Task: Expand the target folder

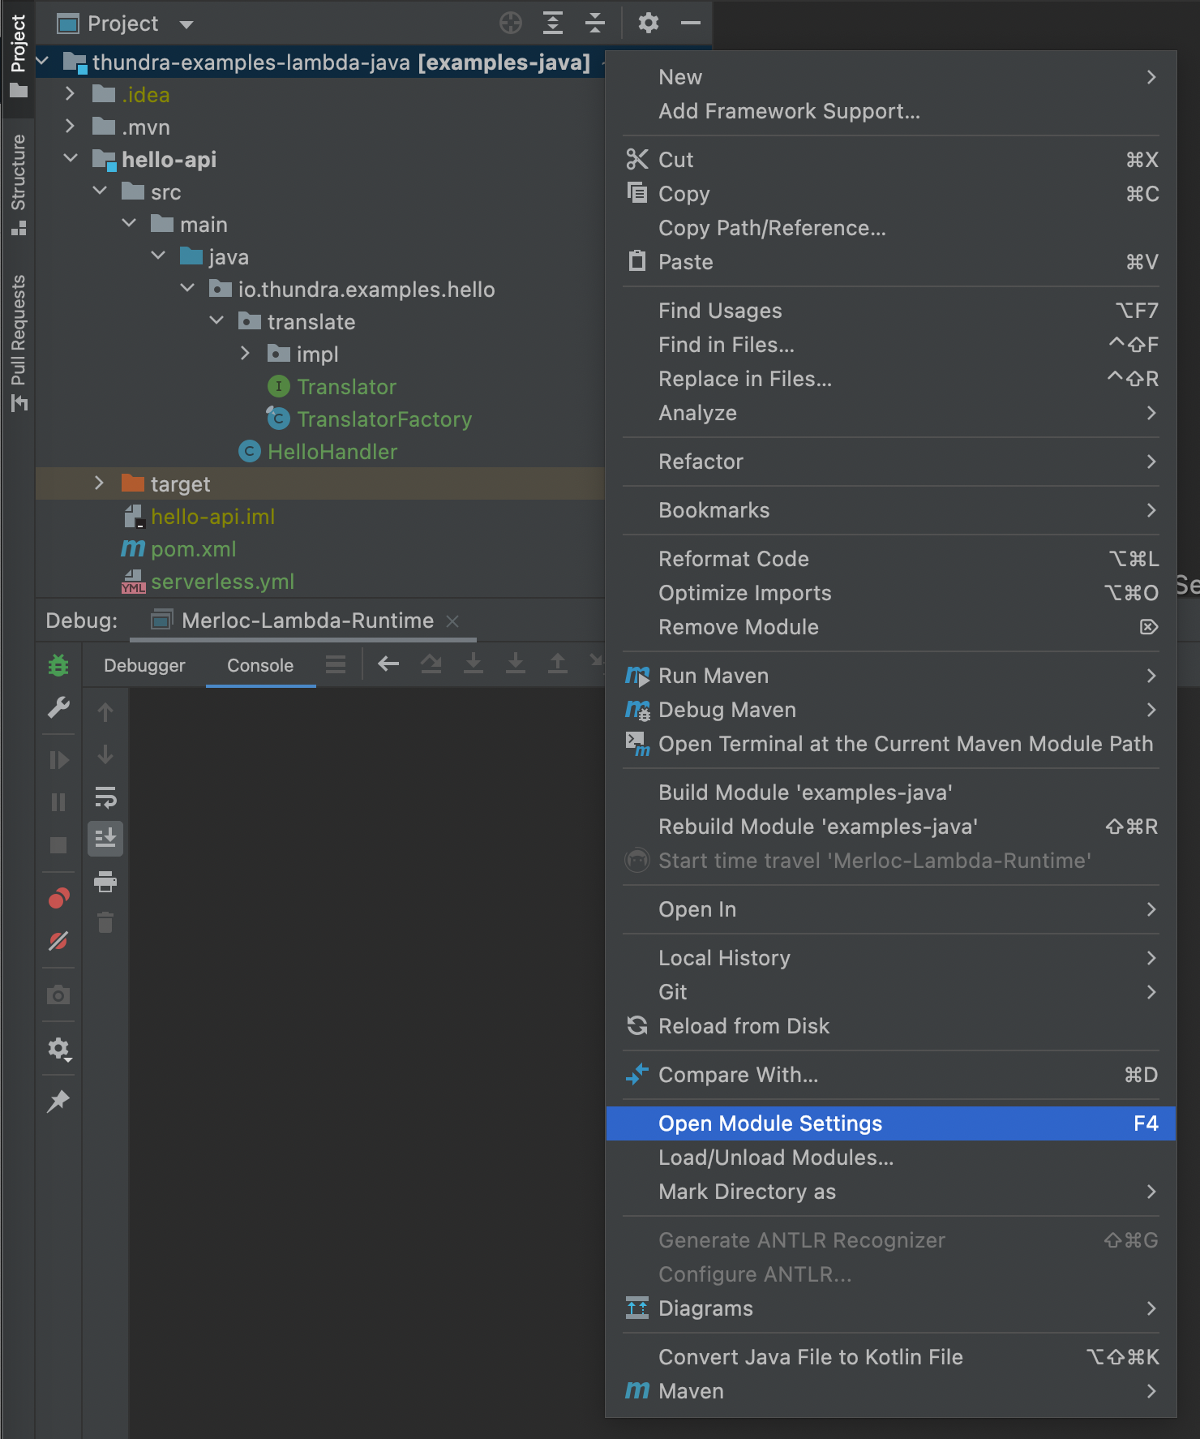Action: (x=100, y=483)
